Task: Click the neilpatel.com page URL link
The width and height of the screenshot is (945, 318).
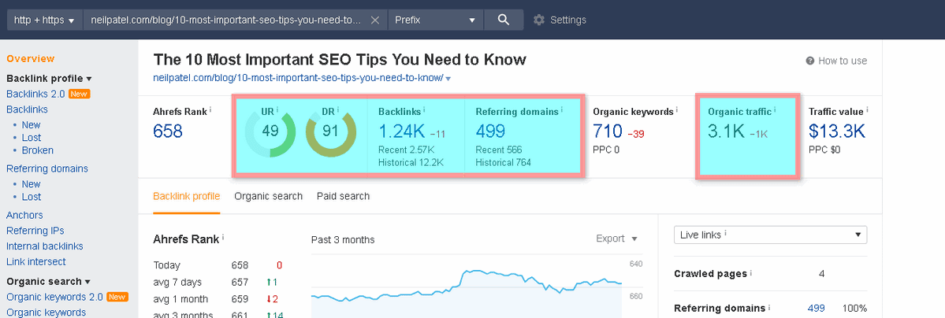Action: point(299,78)
